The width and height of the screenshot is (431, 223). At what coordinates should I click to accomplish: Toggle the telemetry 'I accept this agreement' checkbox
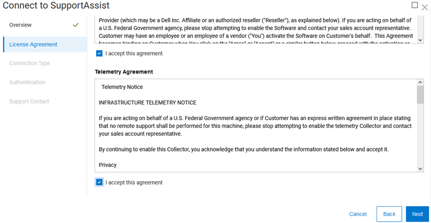pyautogui.click(x=99, y=182)
